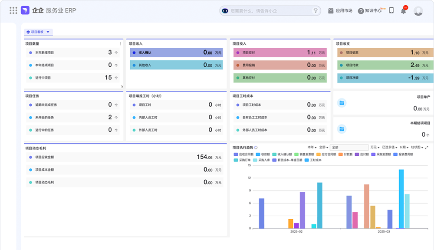Refresh the 项目执行趋势 chart
Image resolution: width=434 pixels, height=250 pixels.
click(256, 148)
